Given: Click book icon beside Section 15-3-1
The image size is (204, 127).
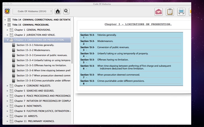Looking at the screenshot, I should [x=14, y=45].
